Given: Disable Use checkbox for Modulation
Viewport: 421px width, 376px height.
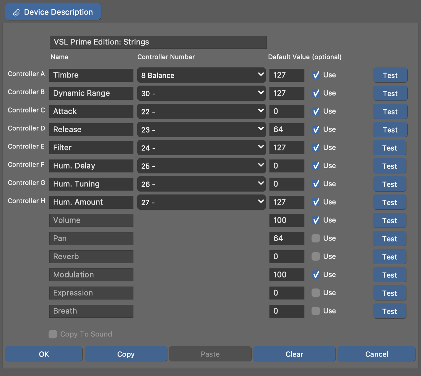Looking at the screenshot, I should [x=316, y=275].
